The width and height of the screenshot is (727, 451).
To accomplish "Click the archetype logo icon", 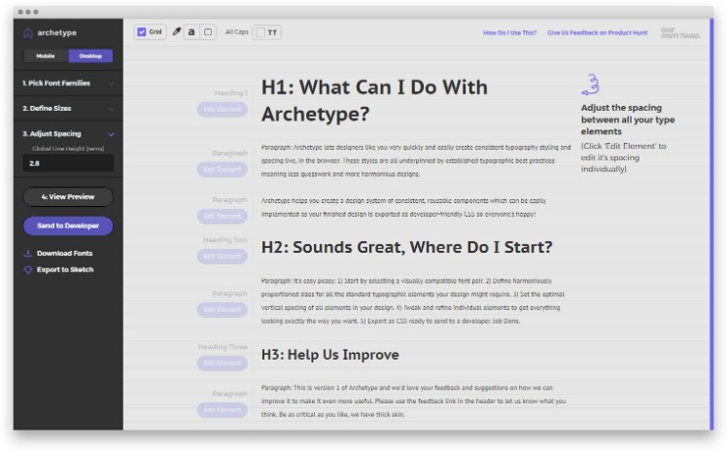I will 28,33.
